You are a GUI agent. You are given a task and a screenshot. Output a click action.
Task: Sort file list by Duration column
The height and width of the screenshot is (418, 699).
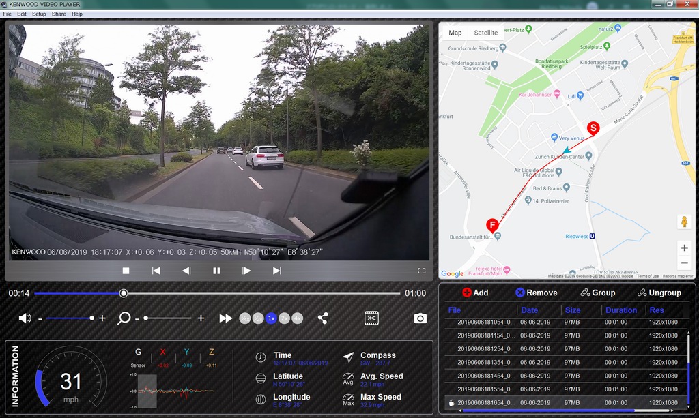(x=621, y=310)
